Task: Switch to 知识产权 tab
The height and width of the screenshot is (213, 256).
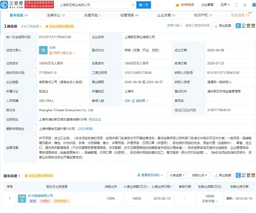Action: (203, 15)
